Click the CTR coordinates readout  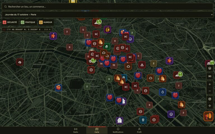pos(27,29)
